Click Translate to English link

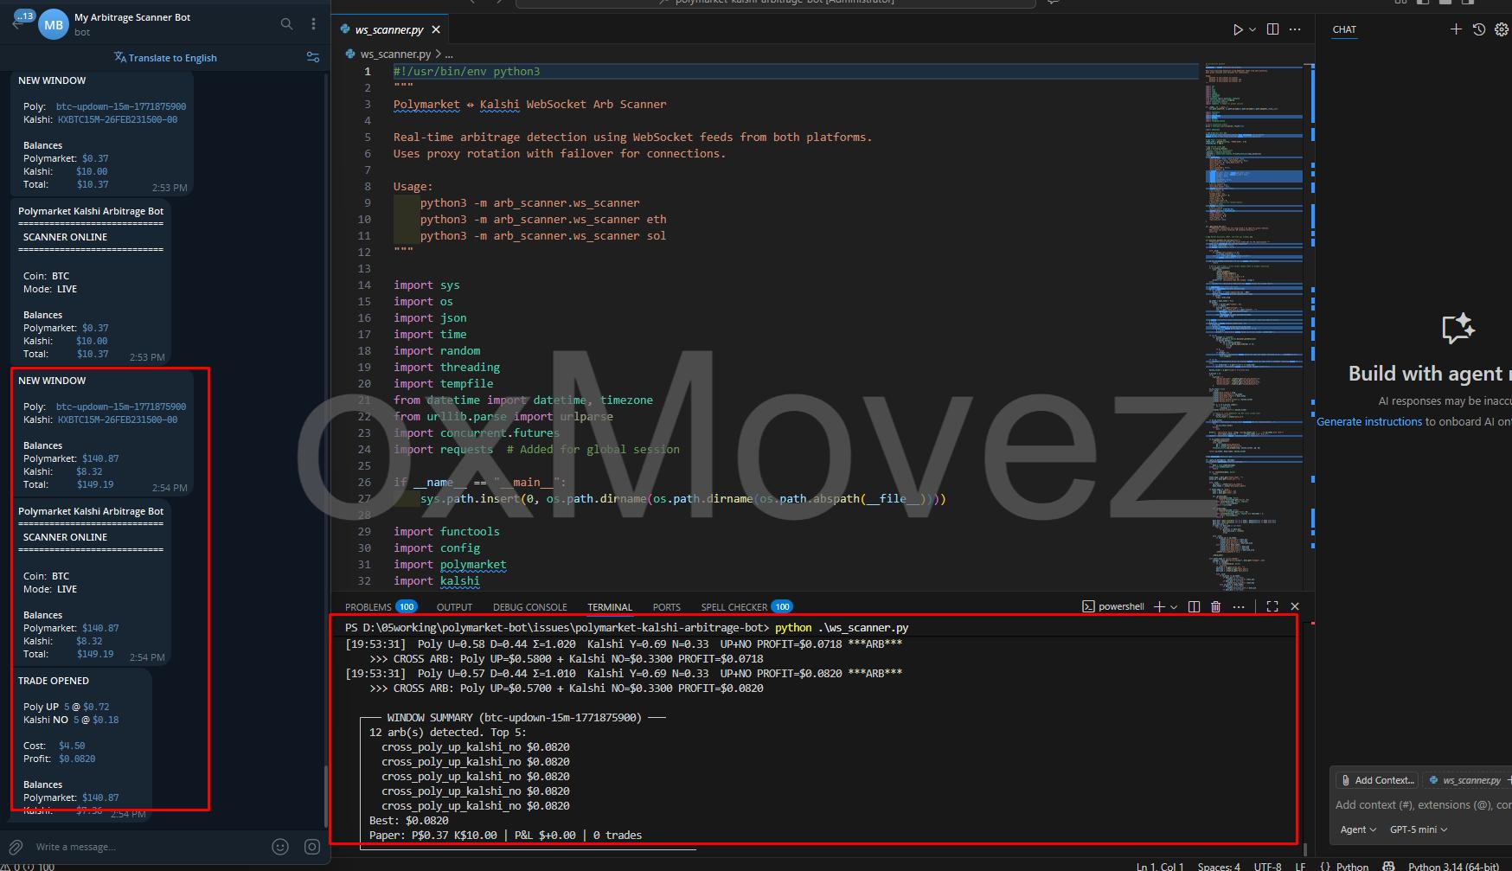coord(165,58)
